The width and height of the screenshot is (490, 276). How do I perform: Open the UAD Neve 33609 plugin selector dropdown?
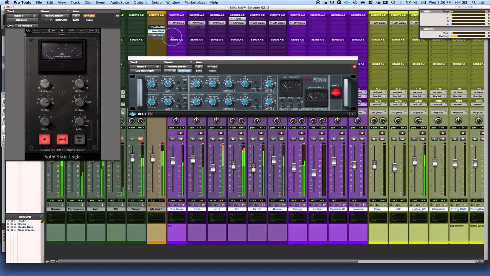pyautogui.click(x=145, y=71)
